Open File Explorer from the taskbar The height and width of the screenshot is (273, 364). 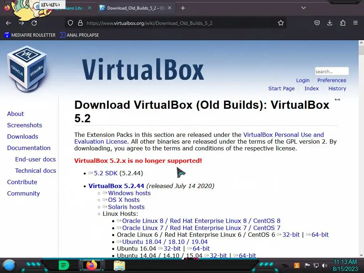[119, 266]
